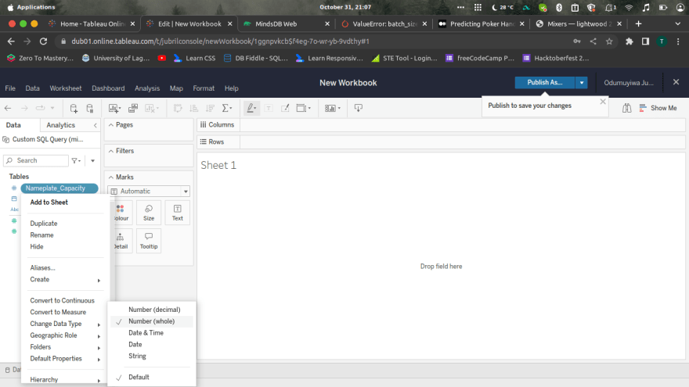Select the checked Number (whole) data type
Viewport: 689px width, 387px height.
[151, 321]
